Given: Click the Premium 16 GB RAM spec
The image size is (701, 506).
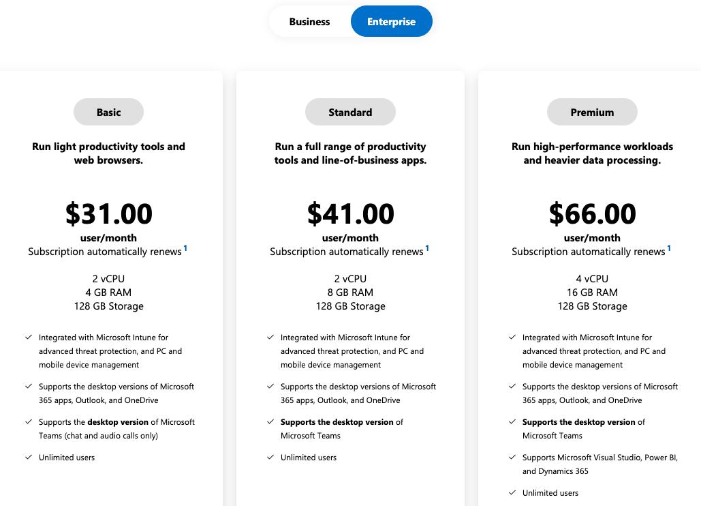Looking at the screenshot, I should pos(592,293).
